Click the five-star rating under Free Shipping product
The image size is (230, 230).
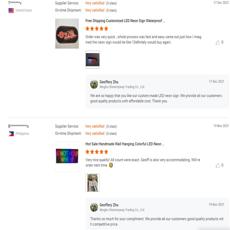tap(97, 28)
